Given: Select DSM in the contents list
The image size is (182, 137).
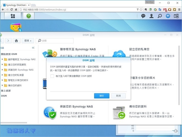Looking at the screenshot, I should [4, 96].
